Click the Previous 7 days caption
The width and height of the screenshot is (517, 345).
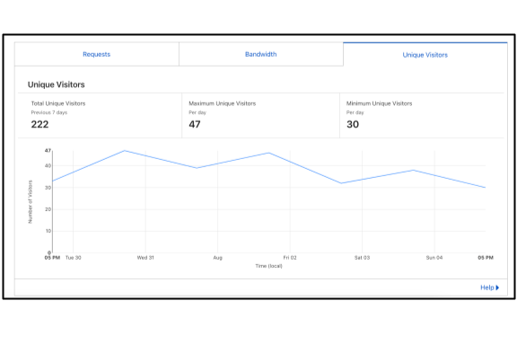click(49, 112)
